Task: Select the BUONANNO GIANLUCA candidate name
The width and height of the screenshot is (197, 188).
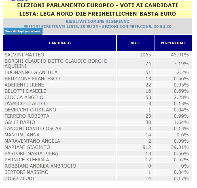Action: click(31, 72)
